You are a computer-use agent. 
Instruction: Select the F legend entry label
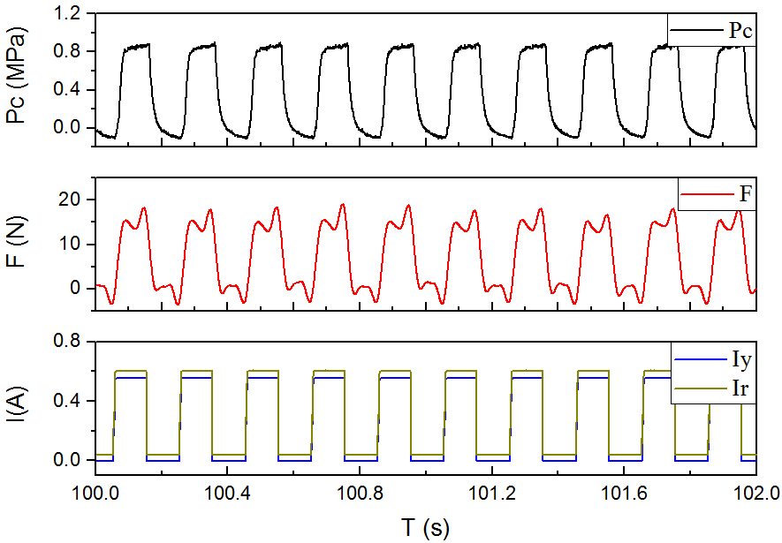(745, 194)
